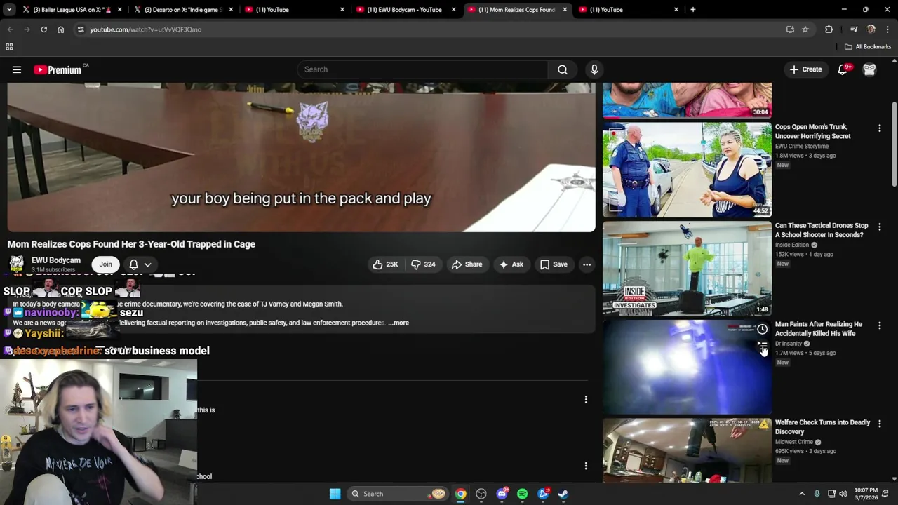Open Can These Tactical Drones video title
The width and height of the screenshot is (898, 505).
[x=822, y=230]
